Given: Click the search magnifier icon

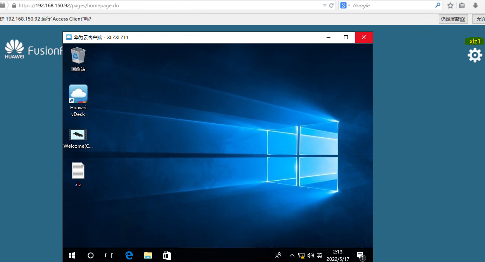Looking at the screenshot, I should 438,5.
